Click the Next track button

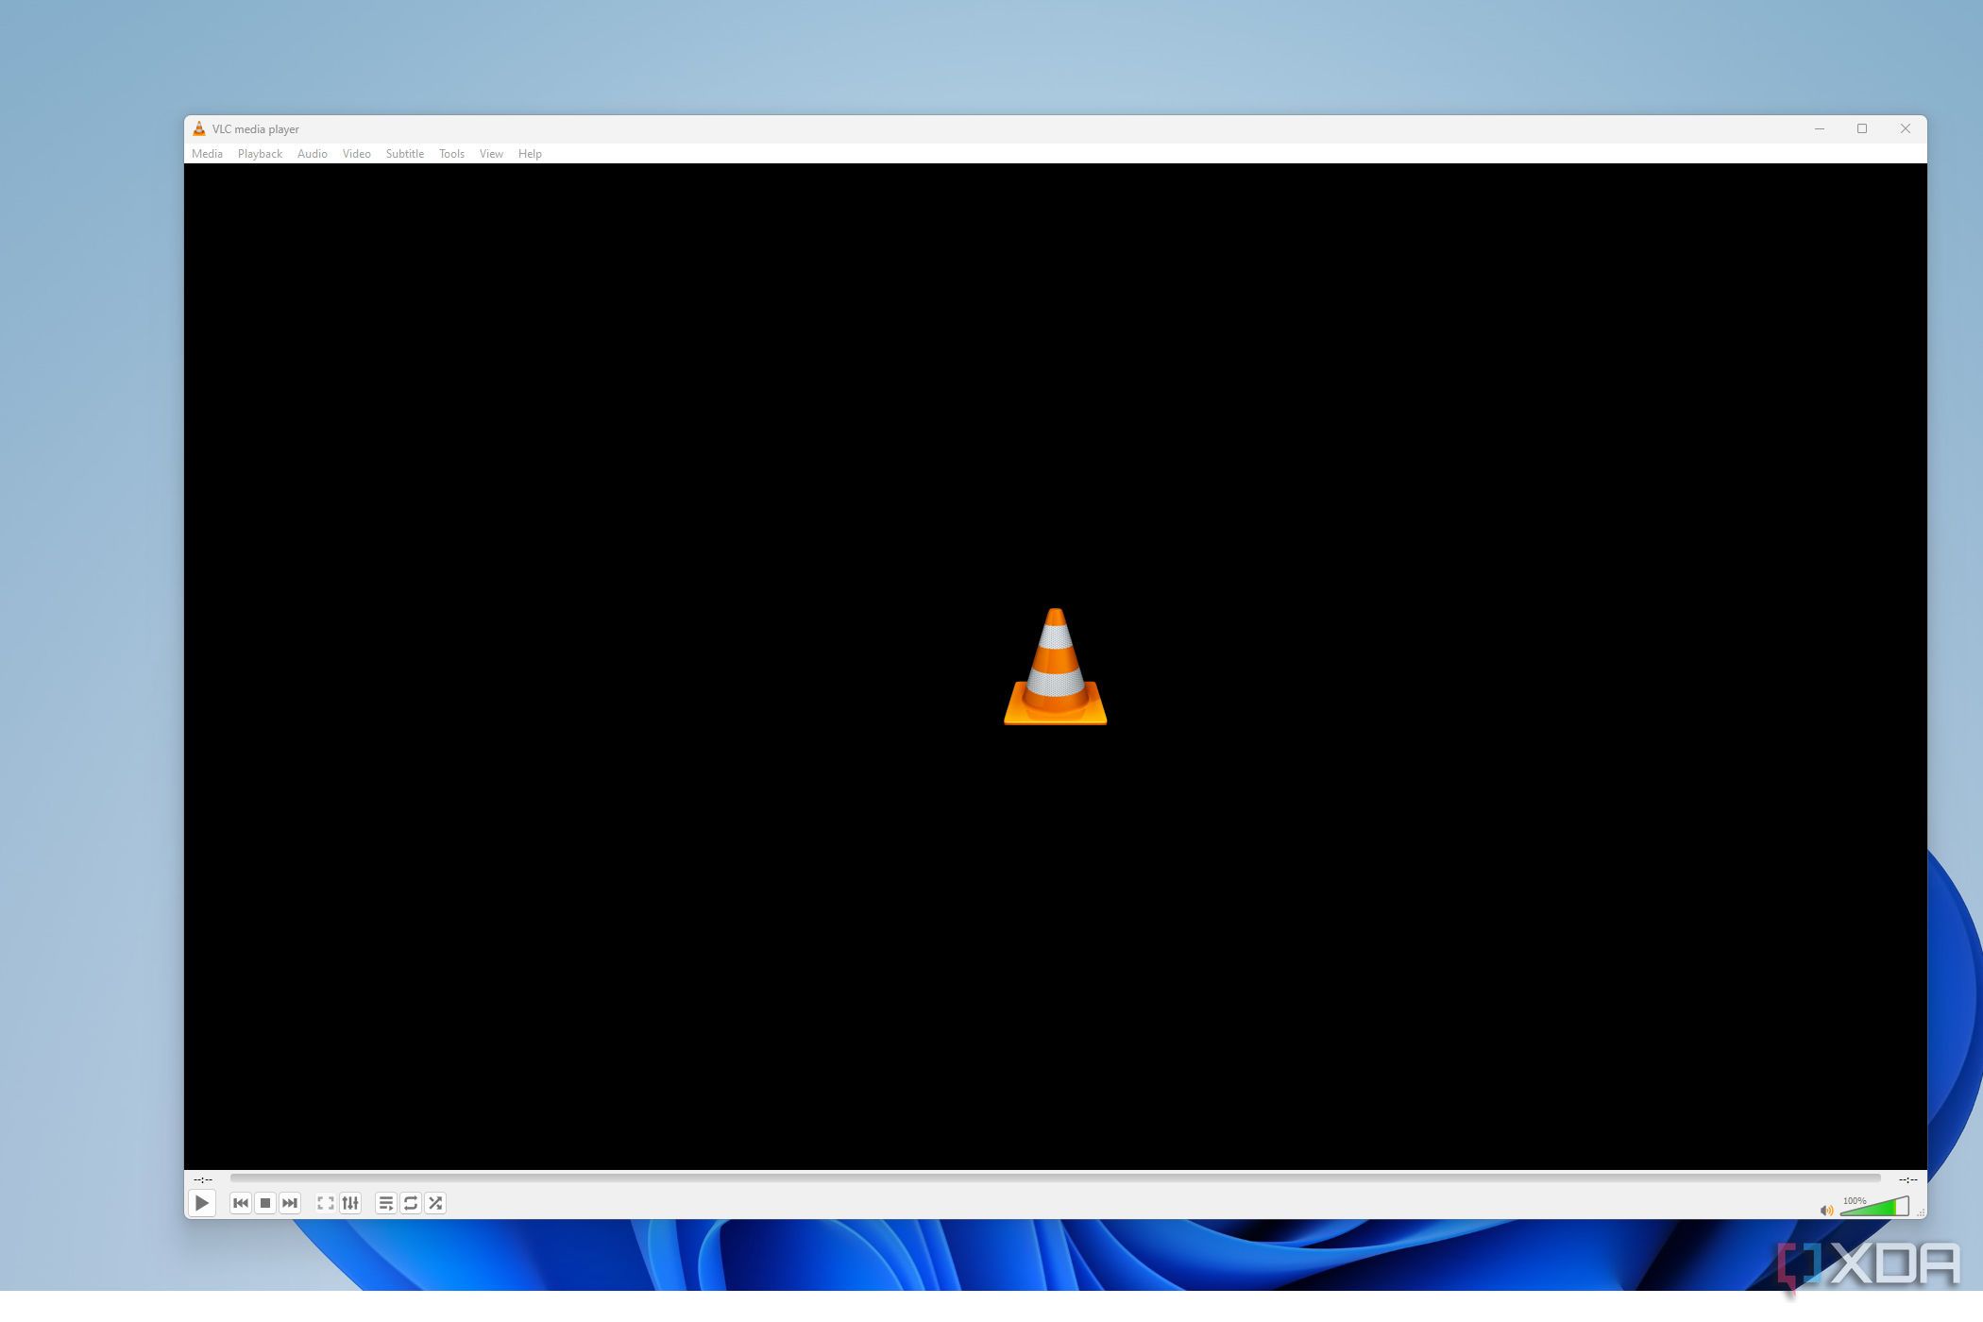[x=291, y=1202]
